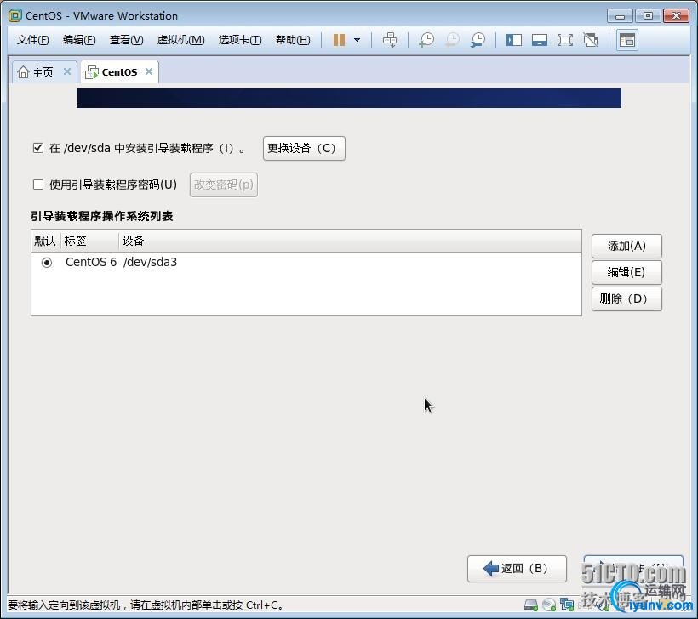The image size is (698, 619).
Task: Maximize the VMware Workstation window
Action: pos(648,16)
